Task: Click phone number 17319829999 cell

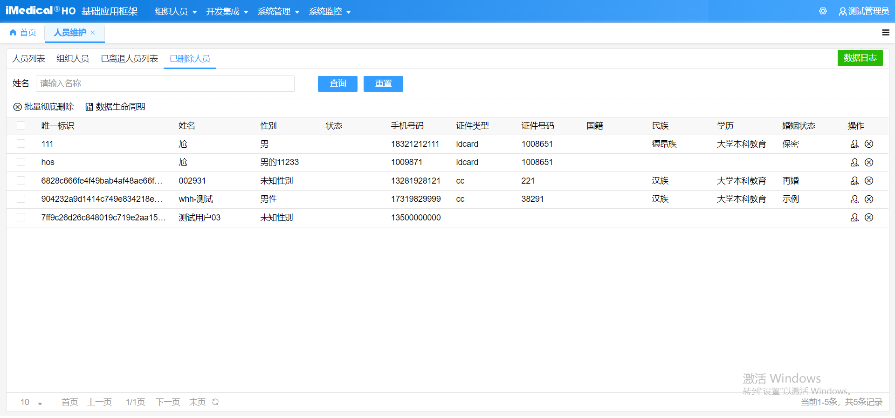Action: 416,199
